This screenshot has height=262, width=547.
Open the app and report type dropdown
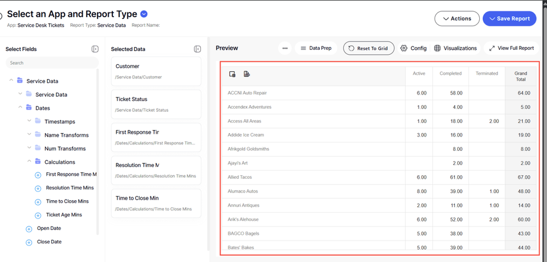point(144,14)
